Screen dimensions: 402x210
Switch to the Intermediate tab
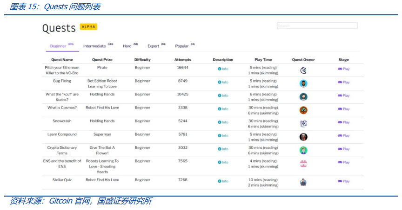click(x=98, y=46)
